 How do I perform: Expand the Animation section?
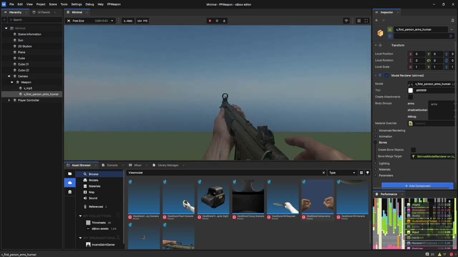tap(385, 136)
